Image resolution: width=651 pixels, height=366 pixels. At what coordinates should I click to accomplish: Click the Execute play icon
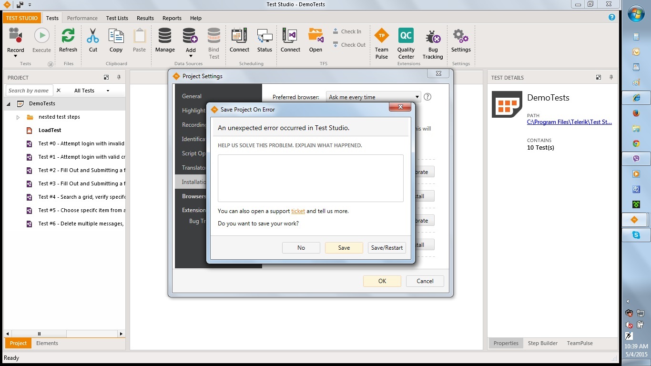(41, 36)
